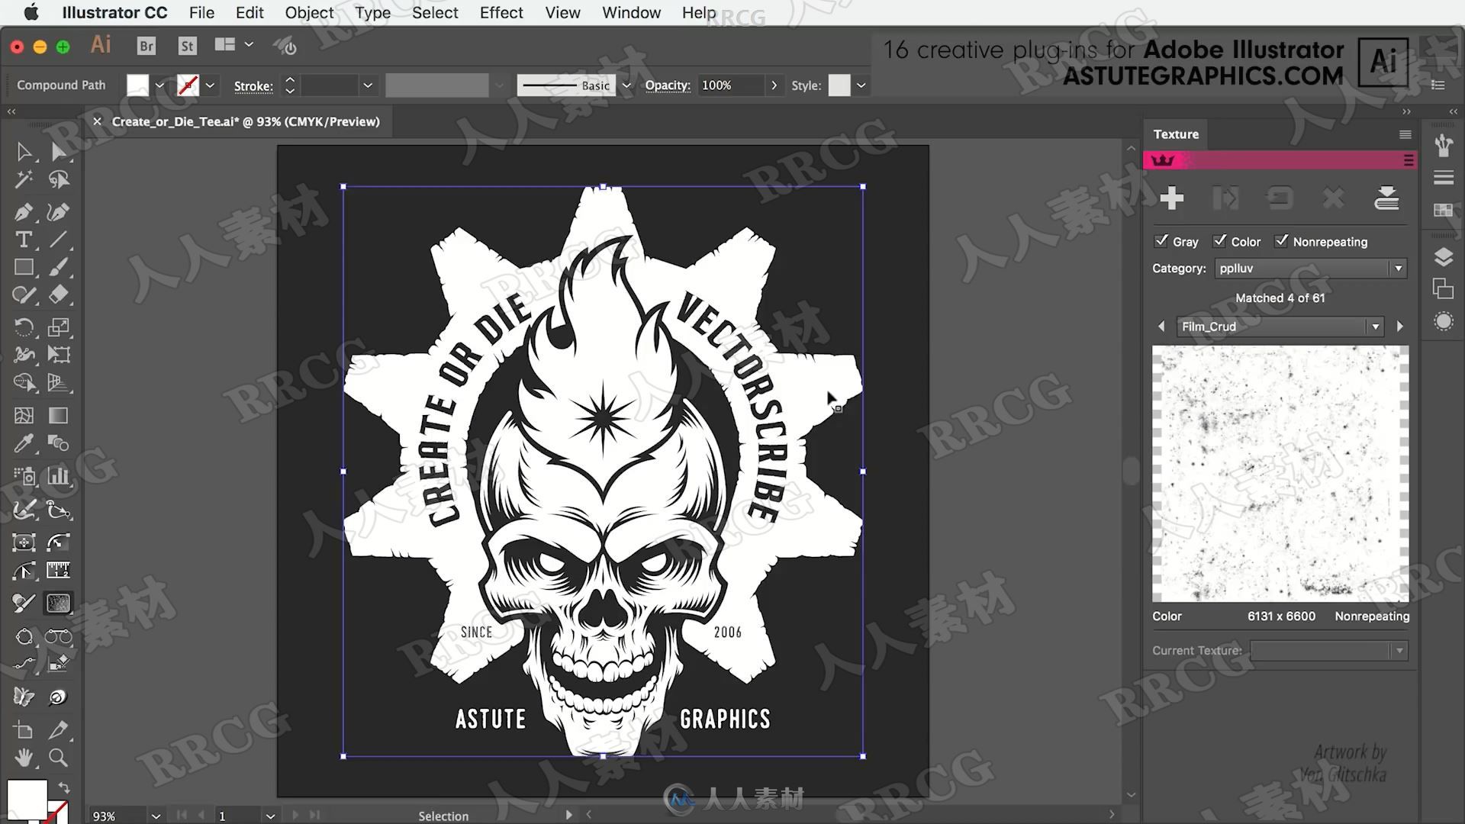Open the Texture panel flyout menu
This screenshot has height=824, width=1465.
(1405, 134)
